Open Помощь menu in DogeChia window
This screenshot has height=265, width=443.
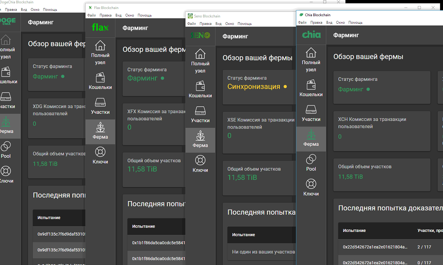[50, 10]
